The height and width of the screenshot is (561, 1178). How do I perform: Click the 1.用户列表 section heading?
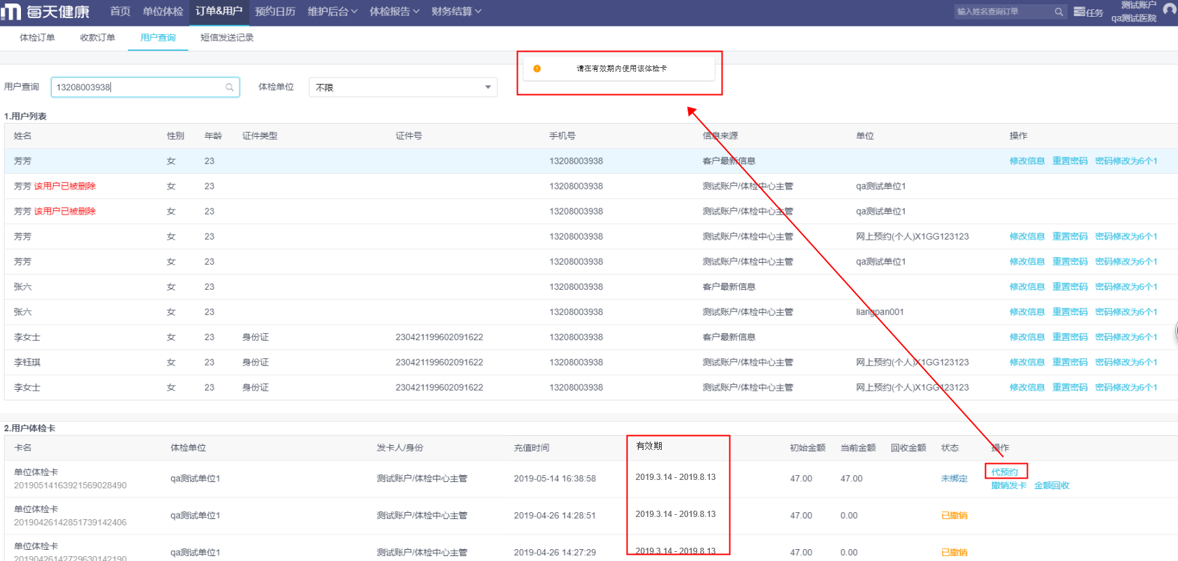[25, 117]
